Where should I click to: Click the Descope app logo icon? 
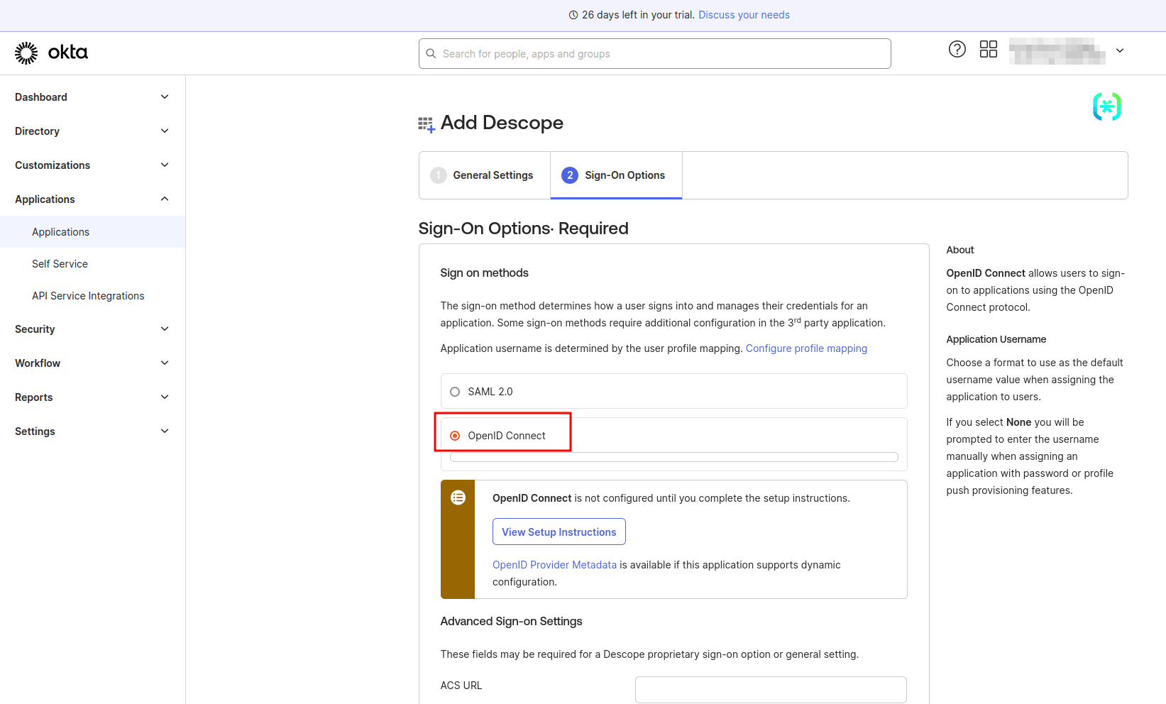(x=1106, y=106)
